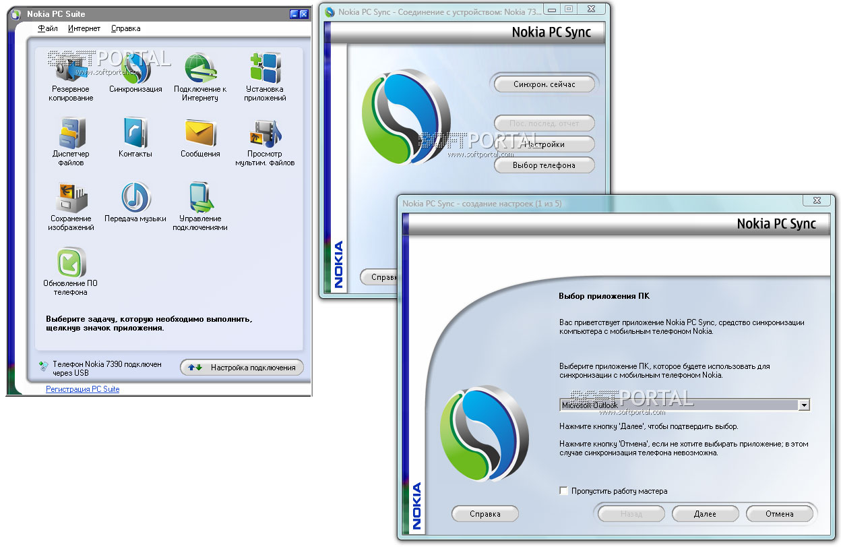Click the Nokia PC Sync title bar icon

coord(330,11)
